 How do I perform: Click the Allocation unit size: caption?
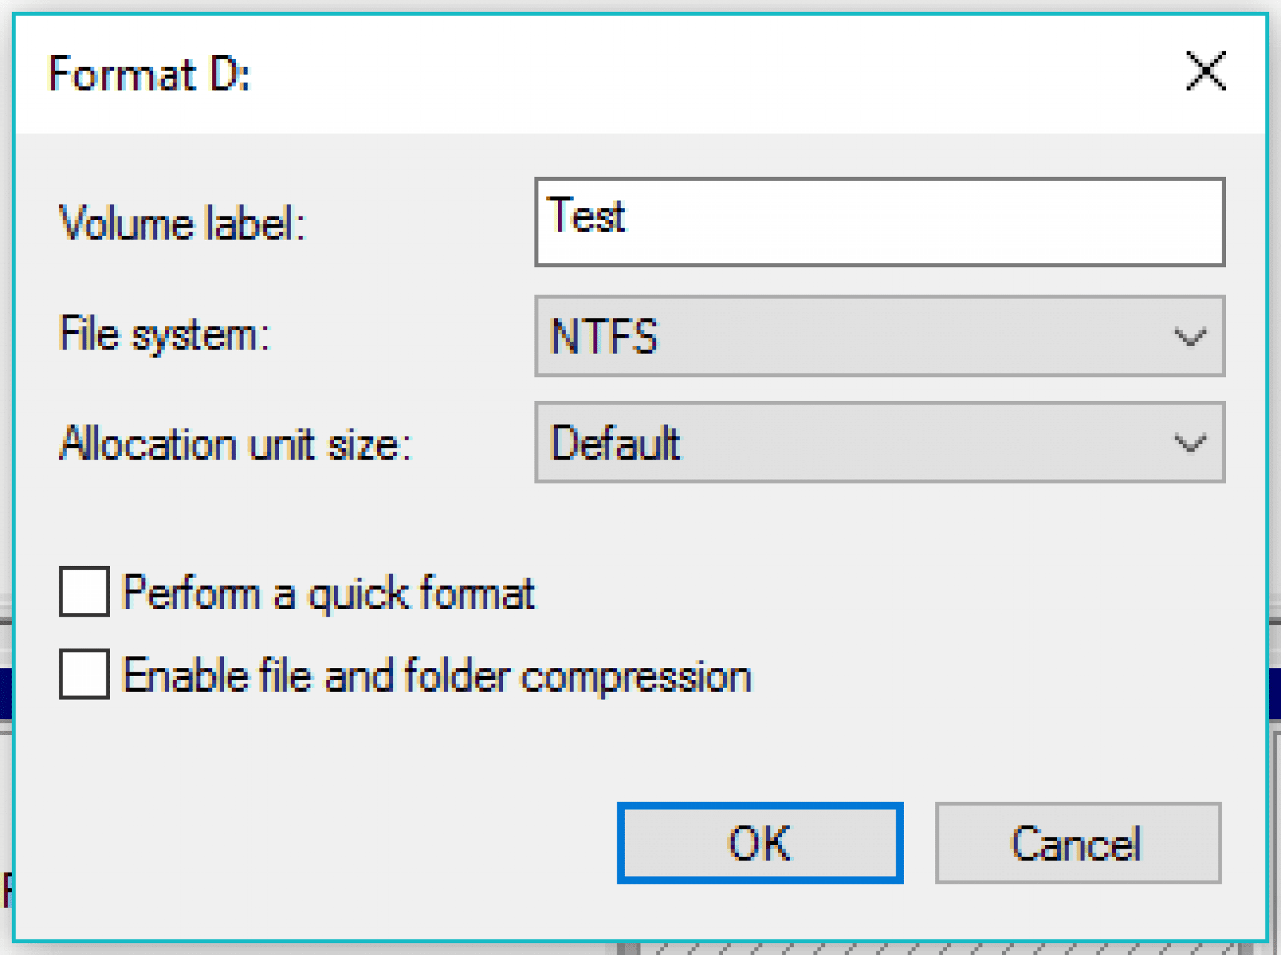235,443
